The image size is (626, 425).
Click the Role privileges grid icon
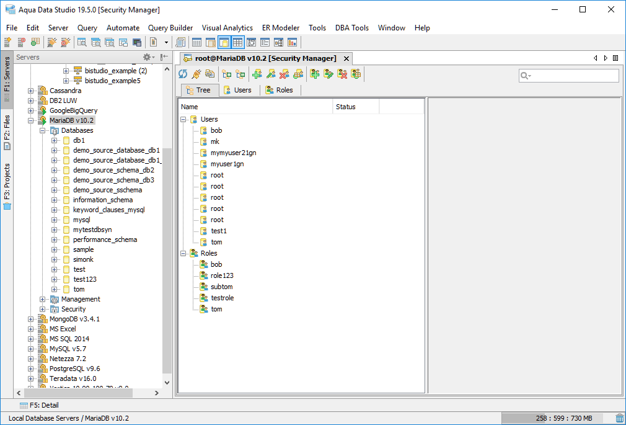point(356,74)
